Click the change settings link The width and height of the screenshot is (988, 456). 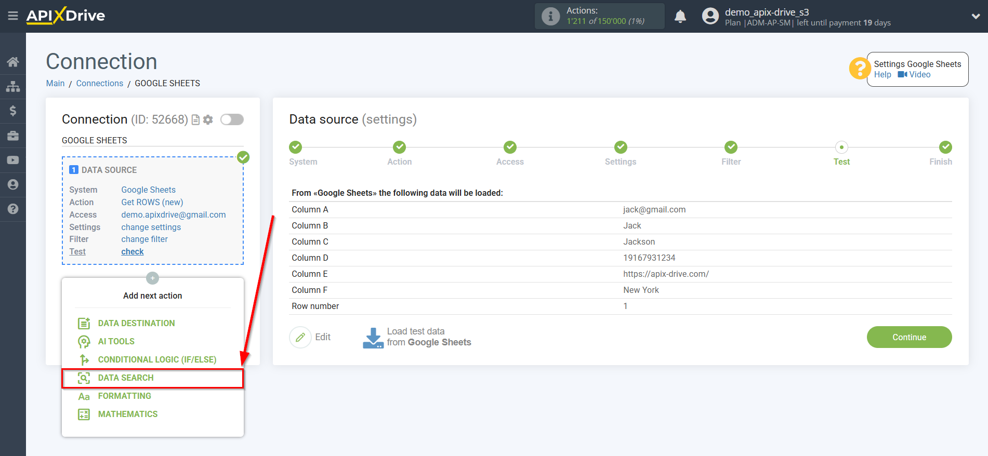click(x=151, y=227)
